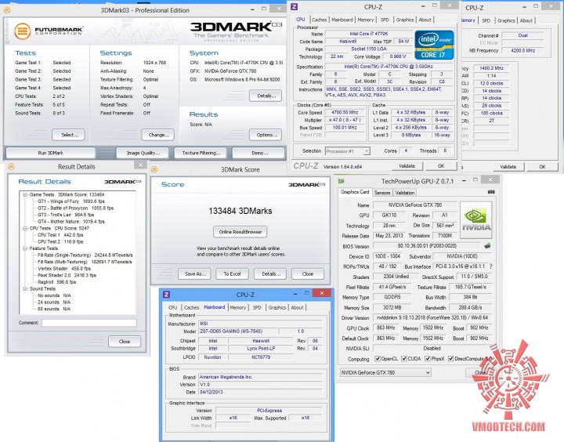Click the Texture Filtering button

point(201,153)
